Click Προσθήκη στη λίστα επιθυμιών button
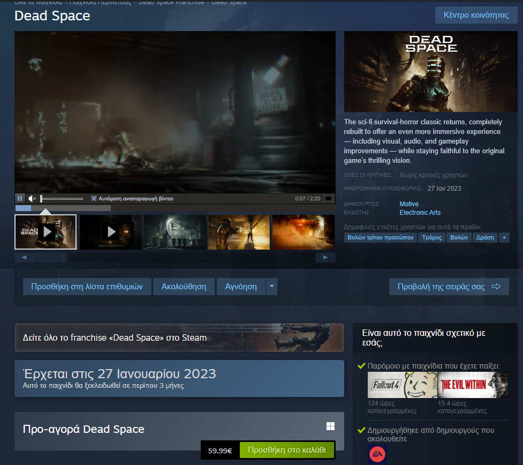The image size is (523, 465). click(87, 287)
